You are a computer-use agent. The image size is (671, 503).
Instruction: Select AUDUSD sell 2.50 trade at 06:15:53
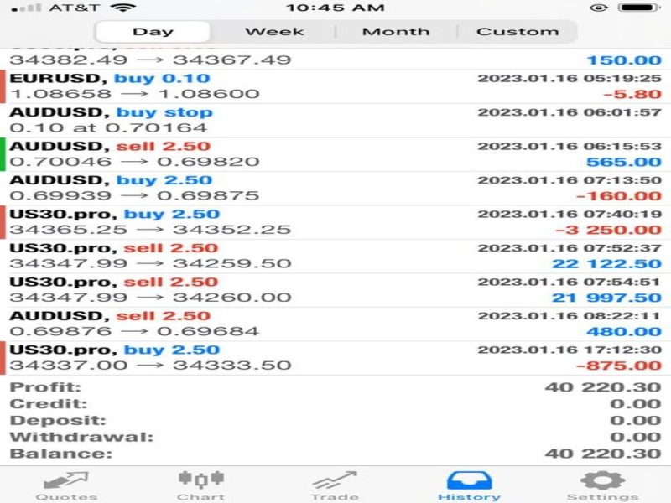tap(335, 154)
